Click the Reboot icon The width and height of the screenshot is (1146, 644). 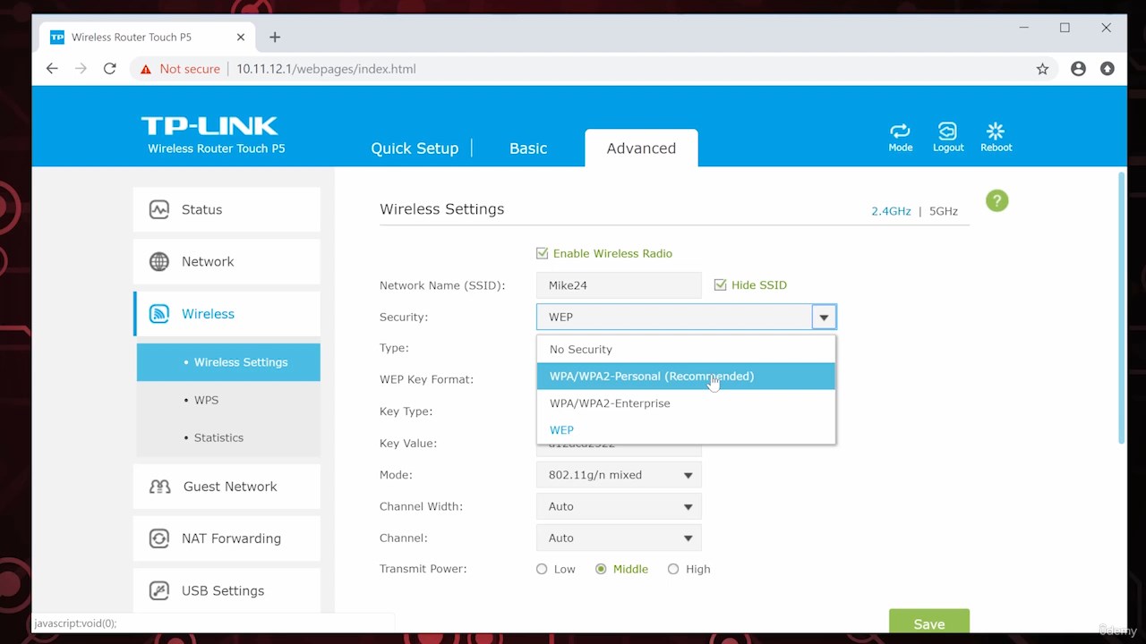(x=996, y=131)
